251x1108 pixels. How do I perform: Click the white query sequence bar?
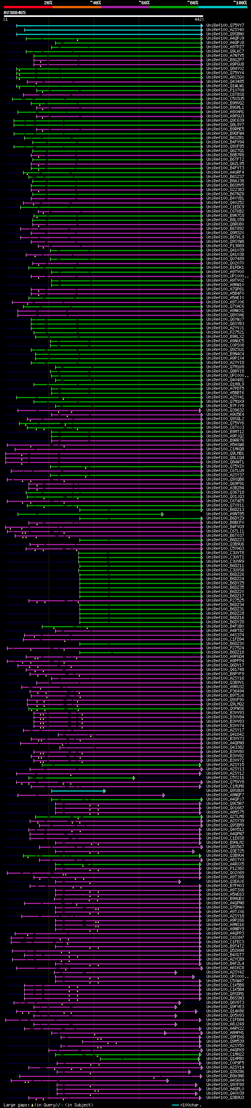(104, 16)
